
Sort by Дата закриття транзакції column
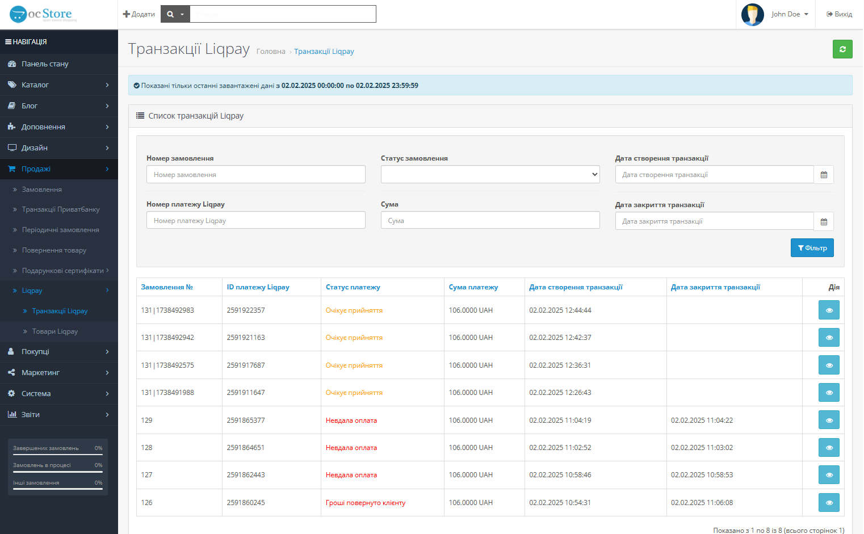(x=715, y=287)
